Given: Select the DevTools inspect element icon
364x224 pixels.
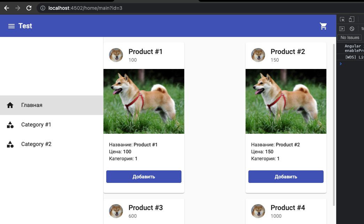Looking at the screenshot, I should 342,19.
